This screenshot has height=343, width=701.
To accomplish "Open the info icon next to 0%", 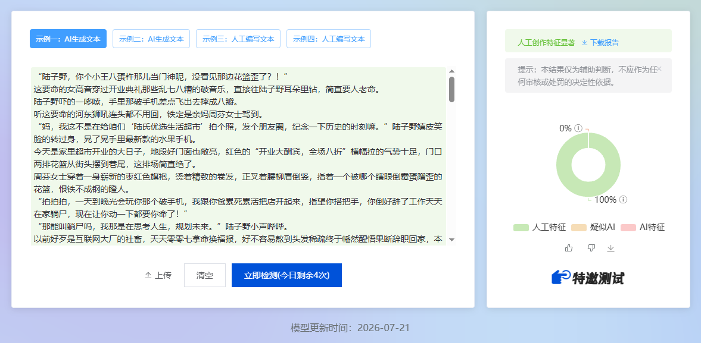I will [578, 128].
